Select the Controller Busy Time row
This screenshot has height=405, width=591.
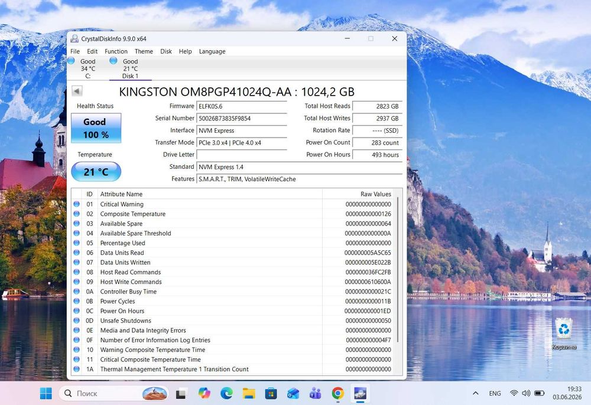point(232,292)
